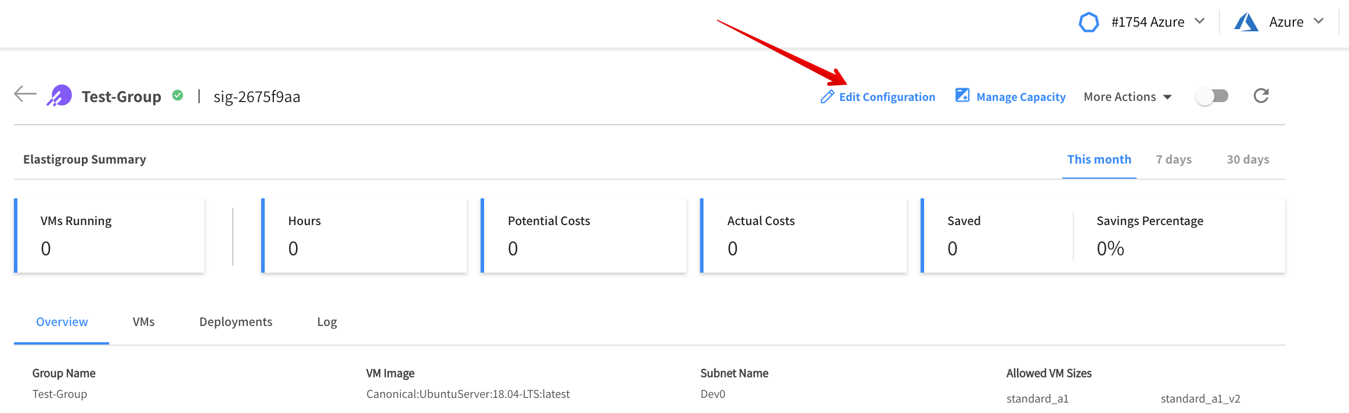Click the Edit Configuration pencil icon

827,97
